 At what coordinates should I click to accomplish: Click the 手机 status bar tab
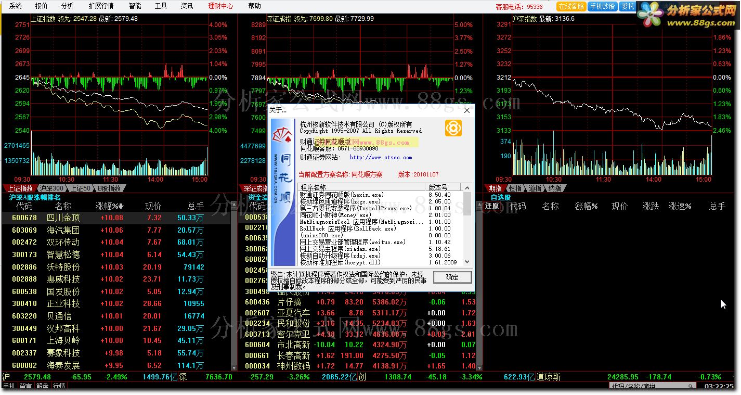click(x=9, y=386)
